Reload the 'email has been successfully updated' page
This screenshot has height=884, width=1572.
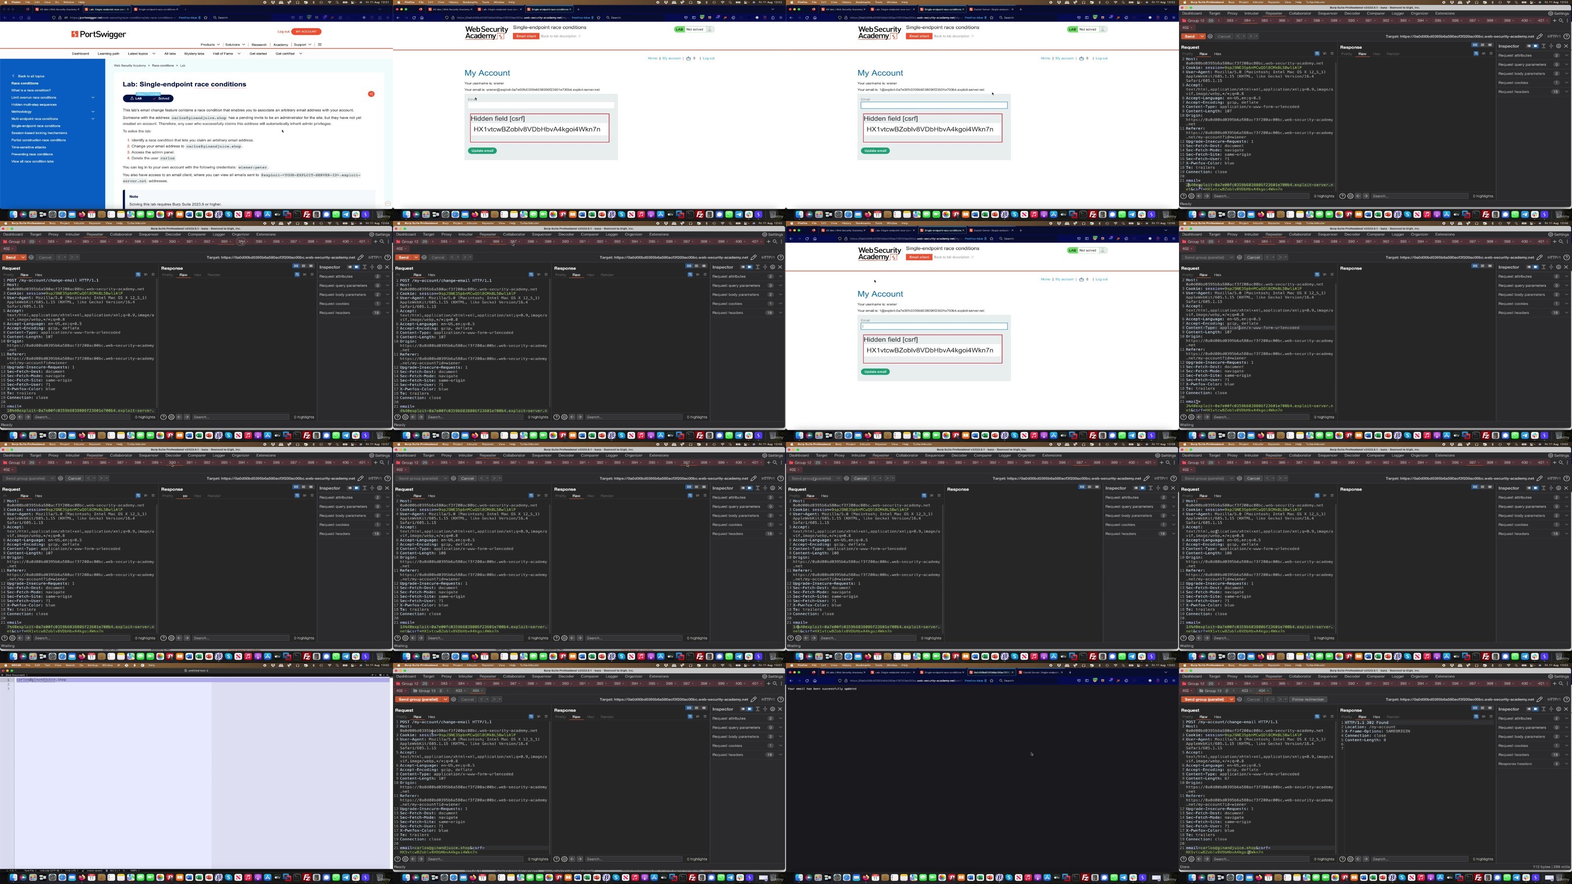[807, 681]
